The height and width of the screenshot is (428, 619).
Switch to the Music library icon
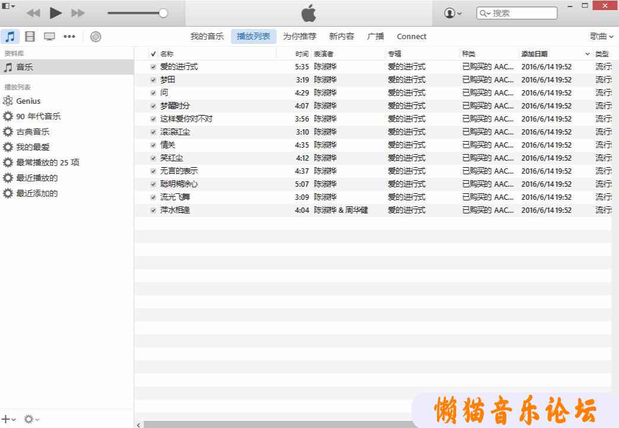pyautogui.click(x=10, y=37)
